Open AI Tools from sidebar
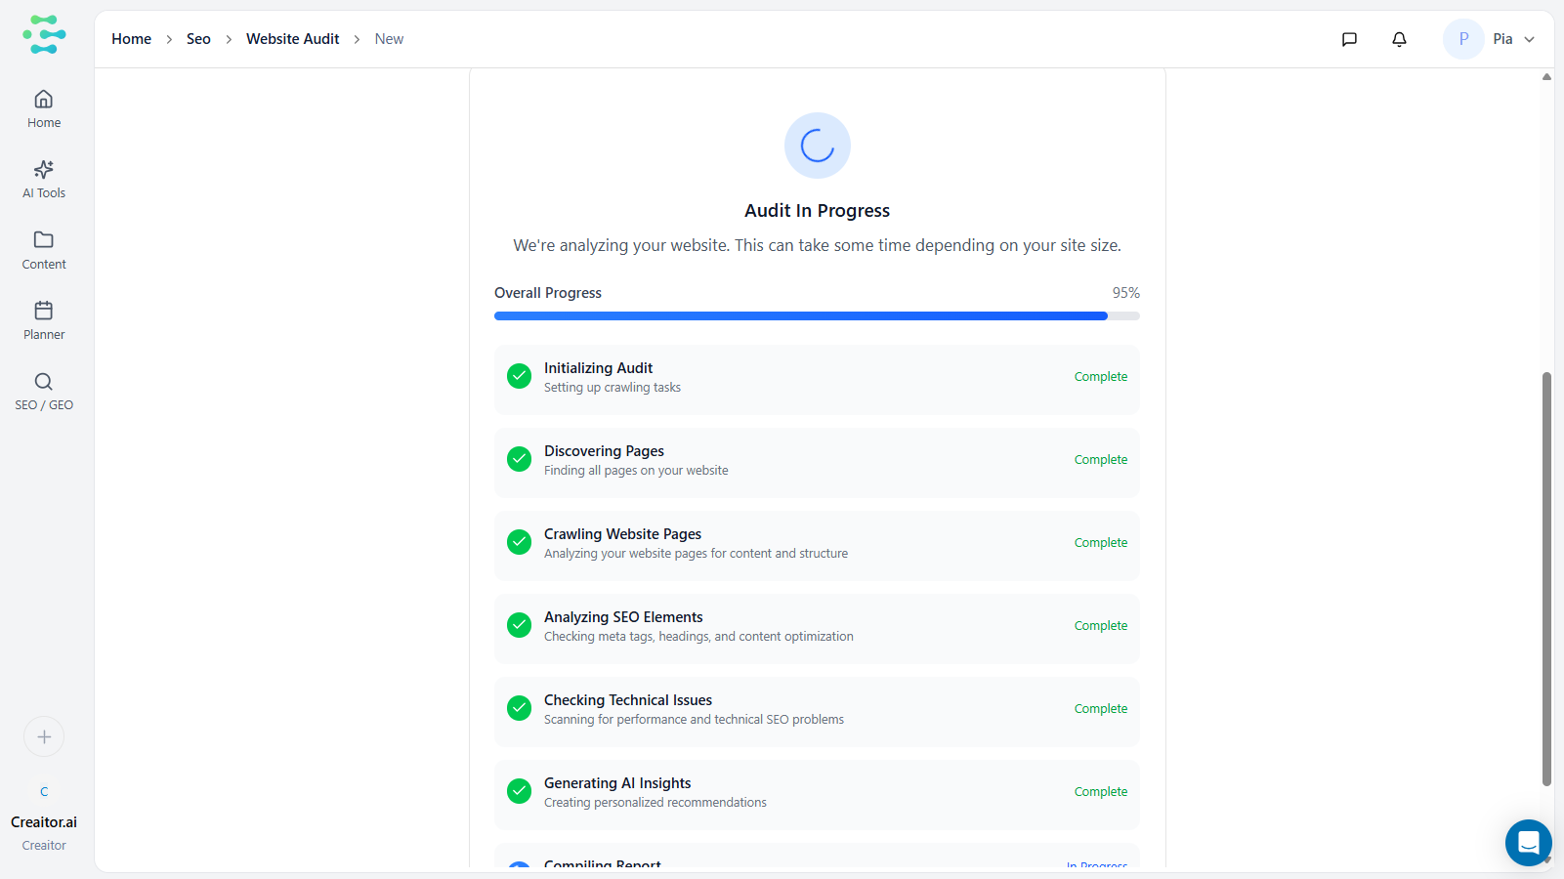 (x=44, y=179)
